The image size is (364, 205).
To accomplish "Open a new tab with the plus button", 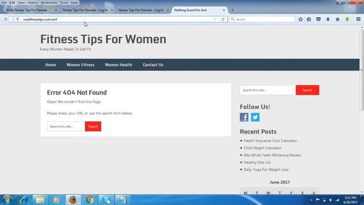I will [x=233, y=10].
